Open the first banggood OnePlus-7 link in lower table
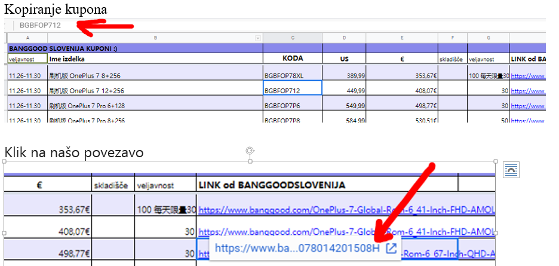 click(346, 210)
